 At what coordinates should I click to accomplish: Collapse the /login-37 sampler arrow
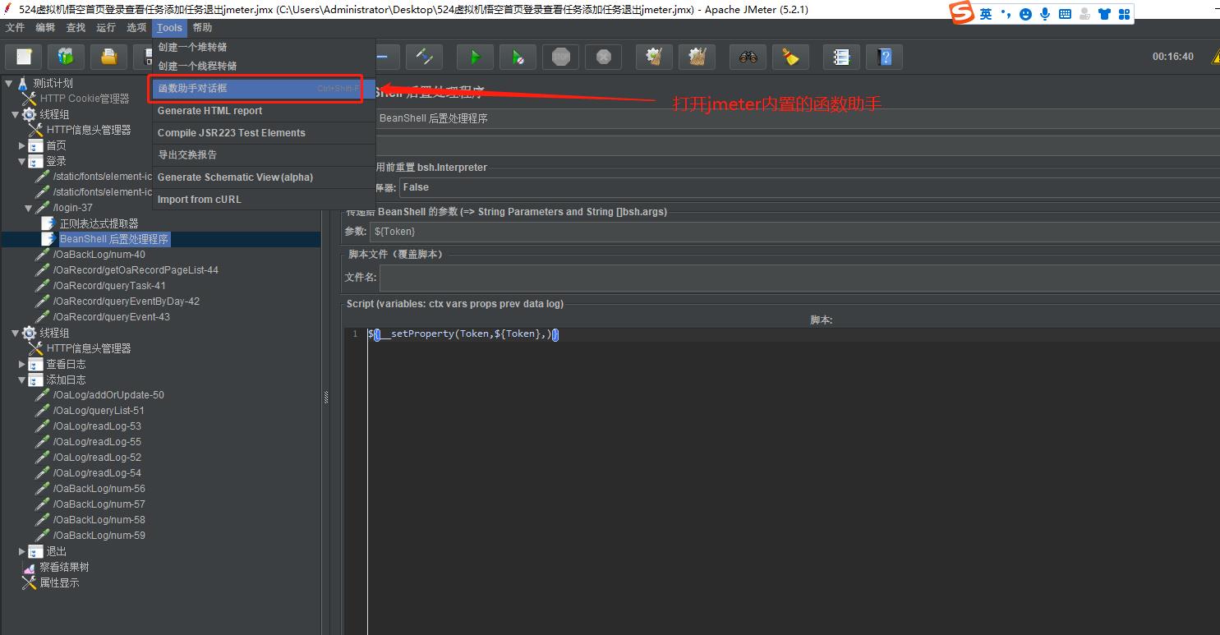coord(29,208)
